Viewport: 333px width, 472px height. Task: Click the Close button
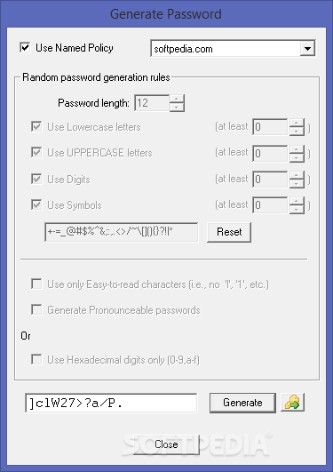pos(166,444)
